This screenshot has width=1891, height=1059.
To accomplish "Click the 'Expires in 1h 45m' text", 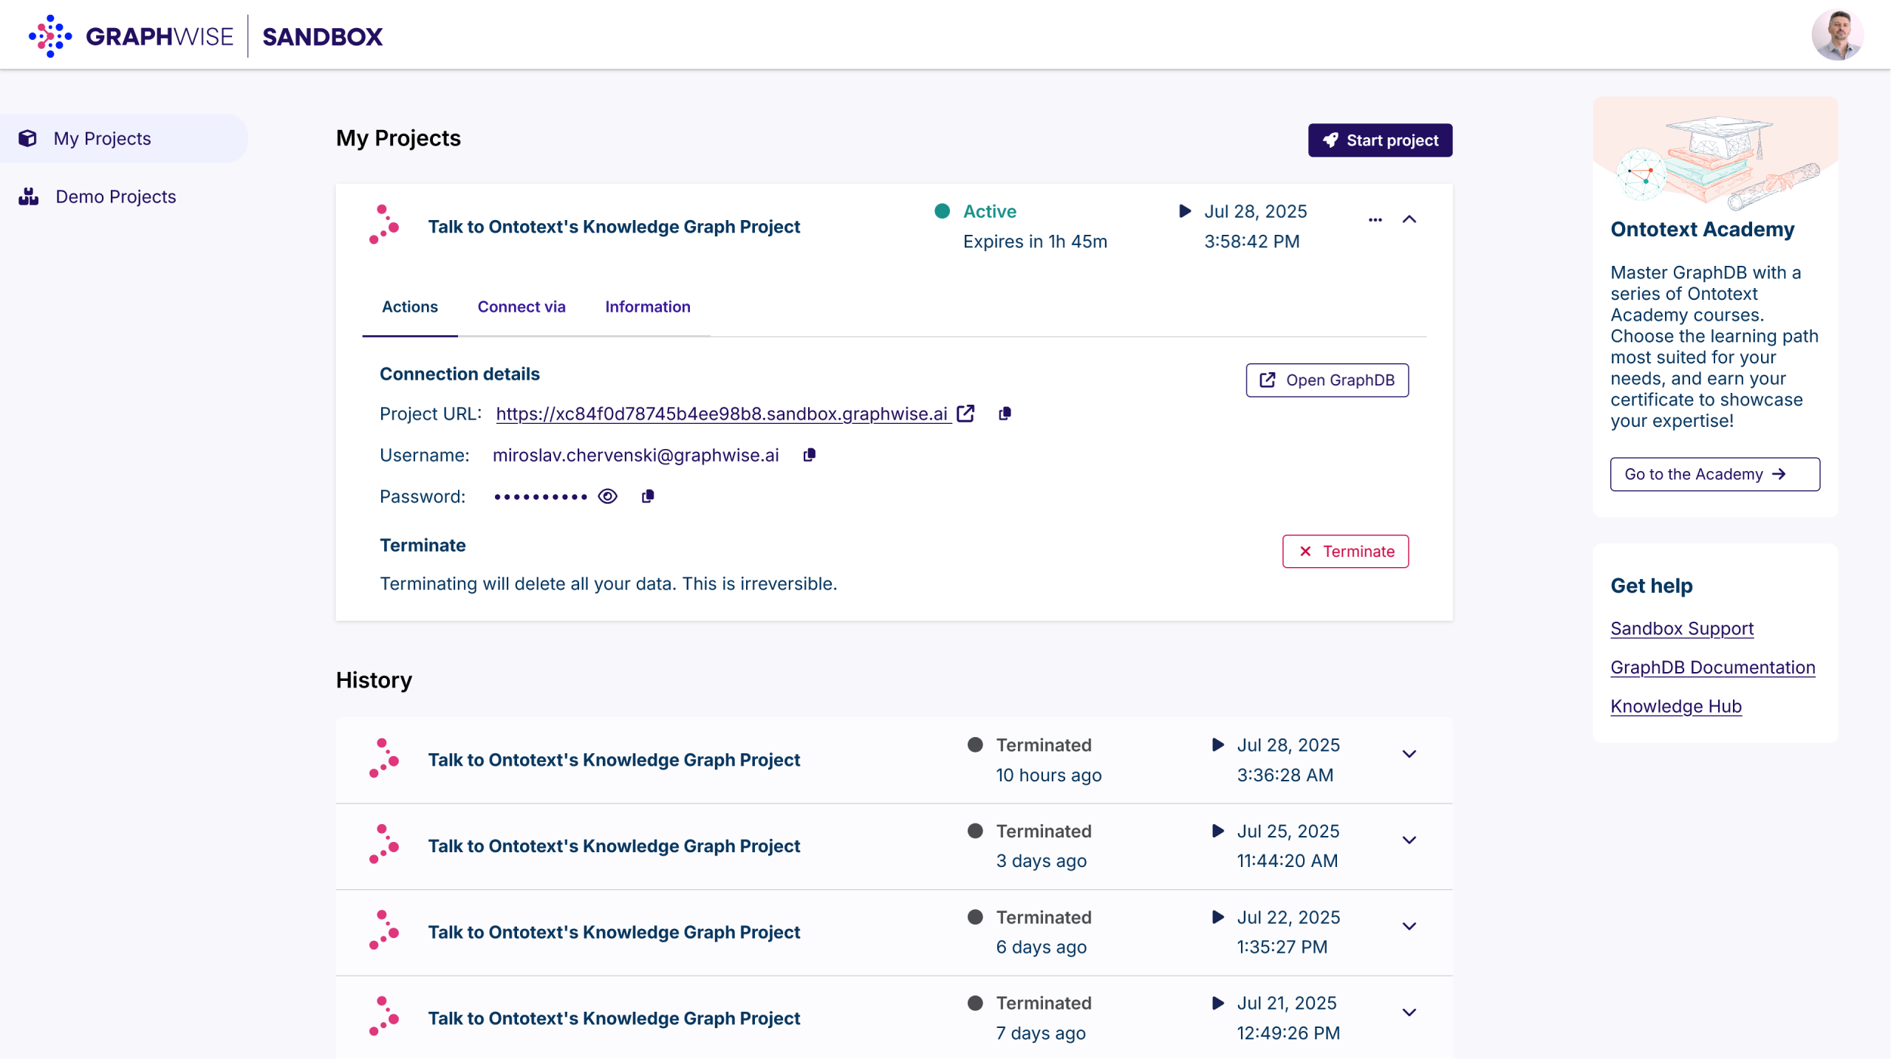I will pyautogui.click(x=1035, y=241).
